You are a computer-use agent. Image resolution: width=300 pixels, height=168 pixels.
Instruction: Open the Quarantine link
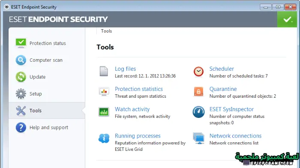[223, 89]
